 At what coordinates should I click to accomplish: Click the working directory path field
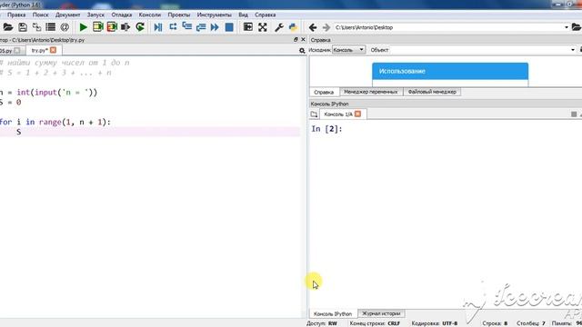click(448, 27)
